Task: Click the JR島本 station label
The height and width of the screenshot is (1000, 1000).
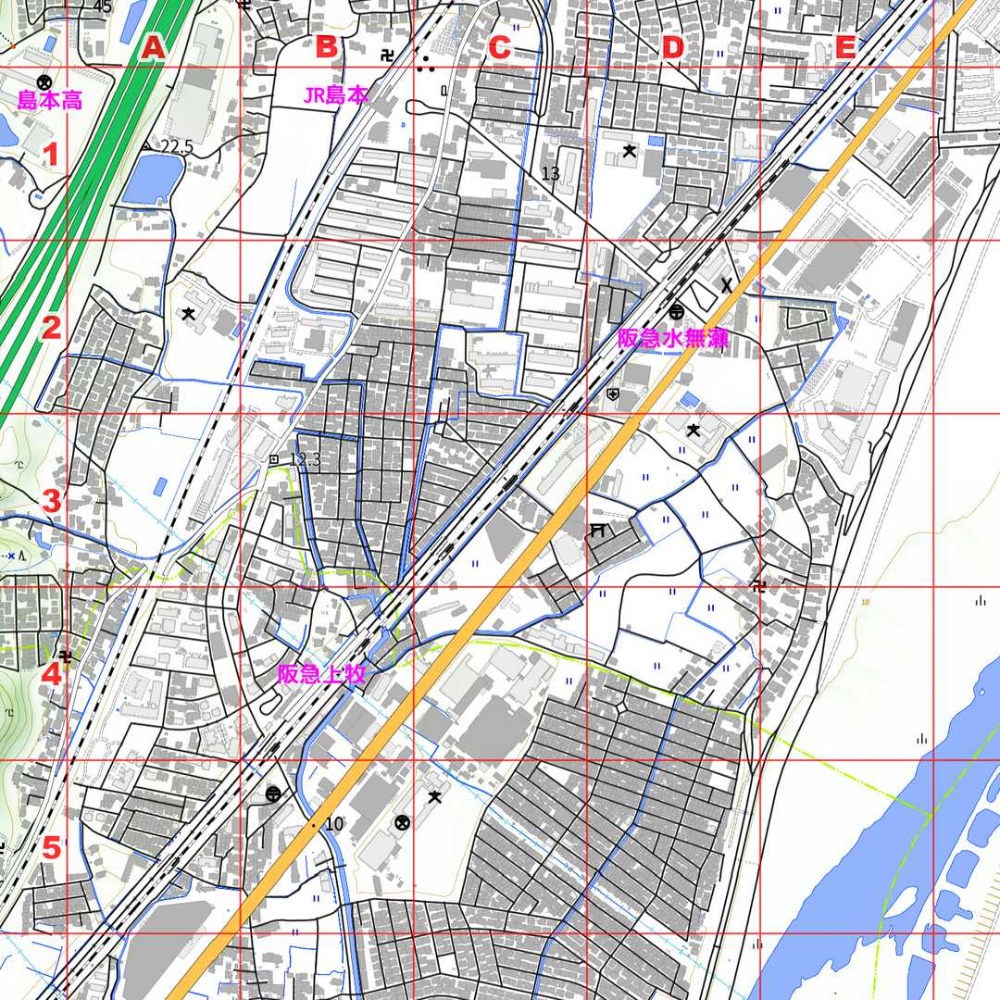Action: coord(336,94)
